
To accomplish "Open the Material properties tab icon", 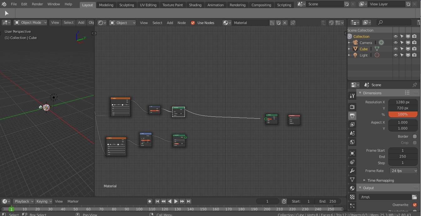I will click(352, 188).
